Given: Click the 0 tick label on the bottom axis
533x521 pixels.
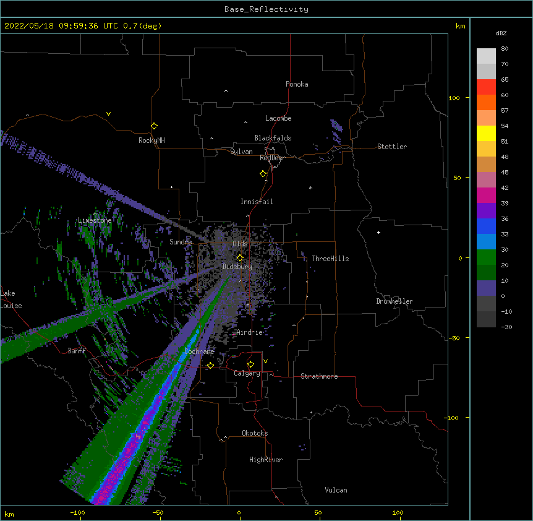Looking at the screenshot, I should pyautogui.click(x=239, y=512).
